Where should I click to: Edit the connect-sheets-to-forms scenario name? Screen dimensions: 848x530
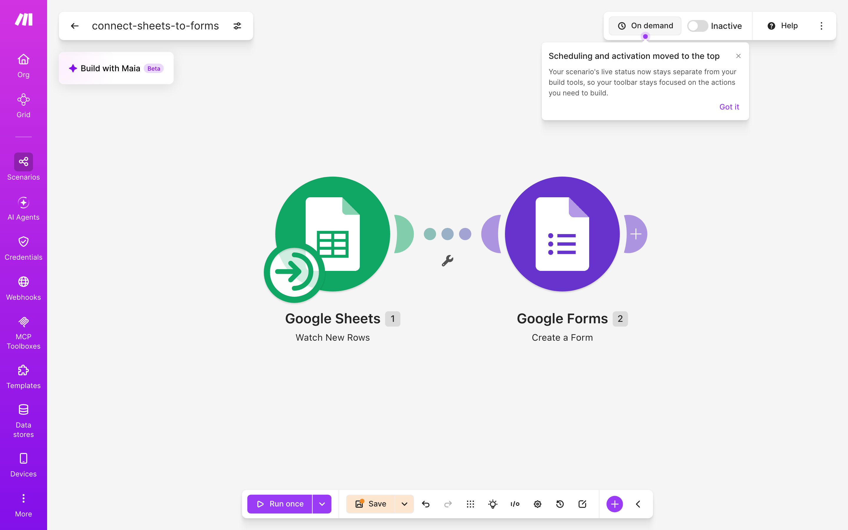[x=155, y=26]
